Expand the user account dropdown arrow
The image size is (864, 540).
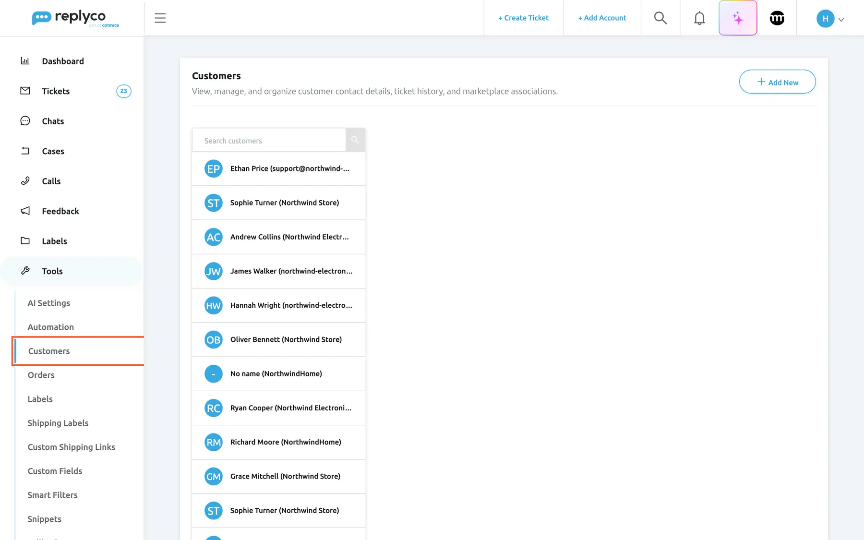coord(841,20)
